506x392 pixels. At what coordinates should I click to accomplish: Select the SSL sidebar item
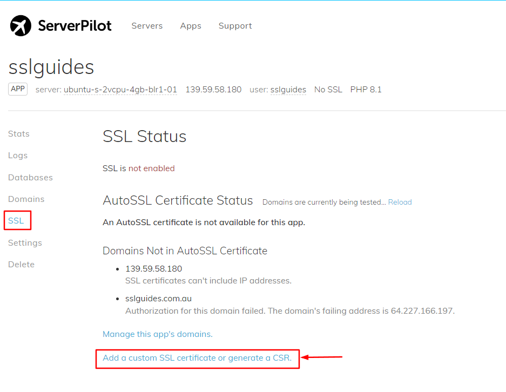click(x=16, y=220)
